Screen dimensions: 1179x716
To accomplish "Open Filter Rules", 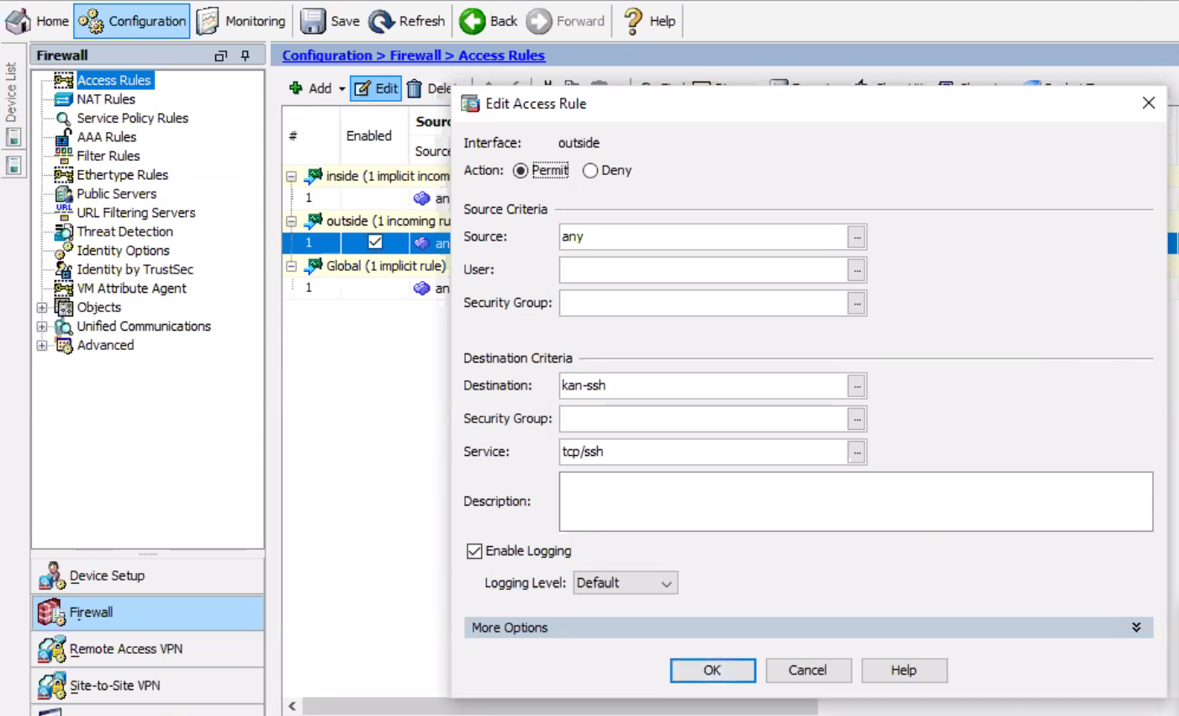I will [x=108, y=156].
